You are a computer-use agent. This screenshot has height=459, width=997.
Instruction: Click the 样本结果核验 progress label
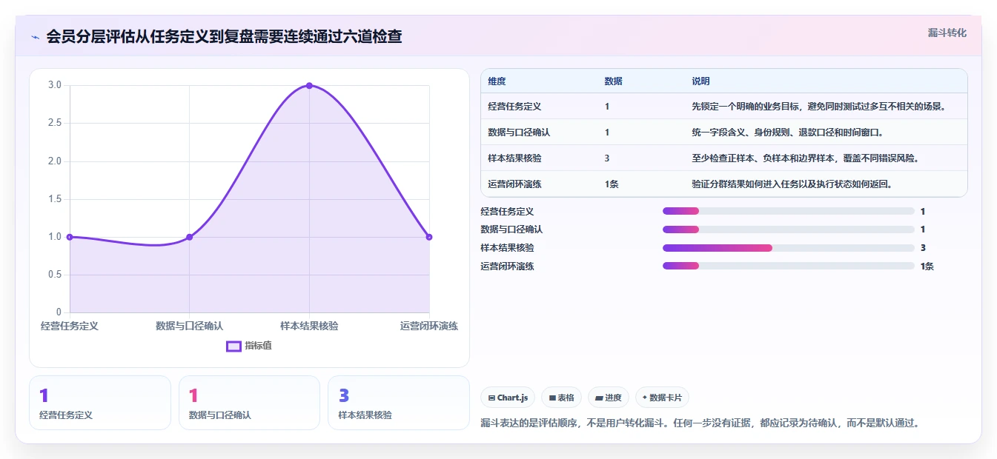click(x=507, y=248)
